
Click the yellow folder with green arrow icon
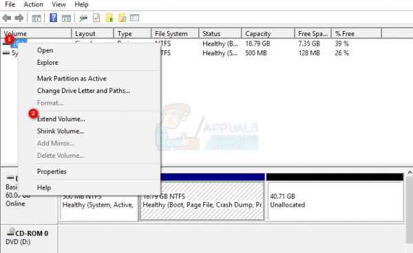(109, 18)
